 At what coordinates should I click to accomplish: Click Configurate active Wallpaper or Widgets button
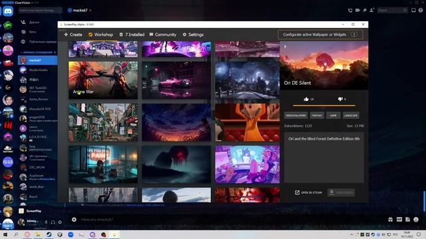[x=320, y=35]
